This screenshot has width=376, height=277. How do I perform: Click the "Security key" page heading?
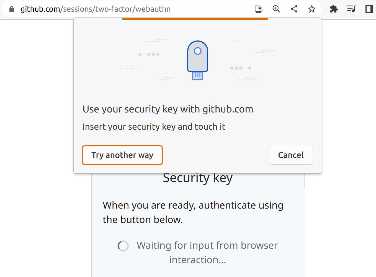click(x=197, y=178)
